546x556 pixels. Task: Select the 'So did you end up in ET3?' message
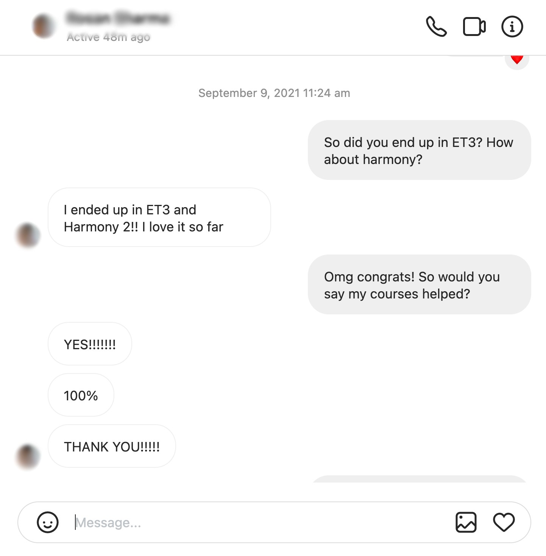pyautogui.click(x=419, y=150)
